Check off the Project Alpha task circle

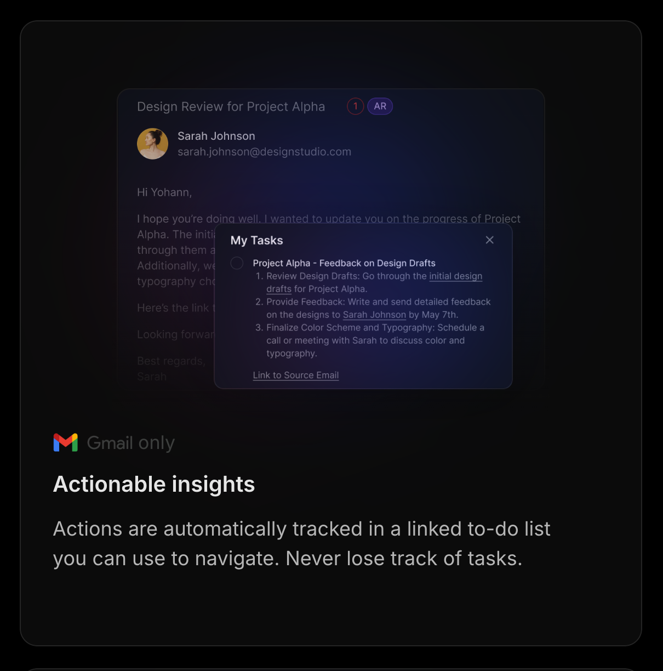tap(237, 263)
